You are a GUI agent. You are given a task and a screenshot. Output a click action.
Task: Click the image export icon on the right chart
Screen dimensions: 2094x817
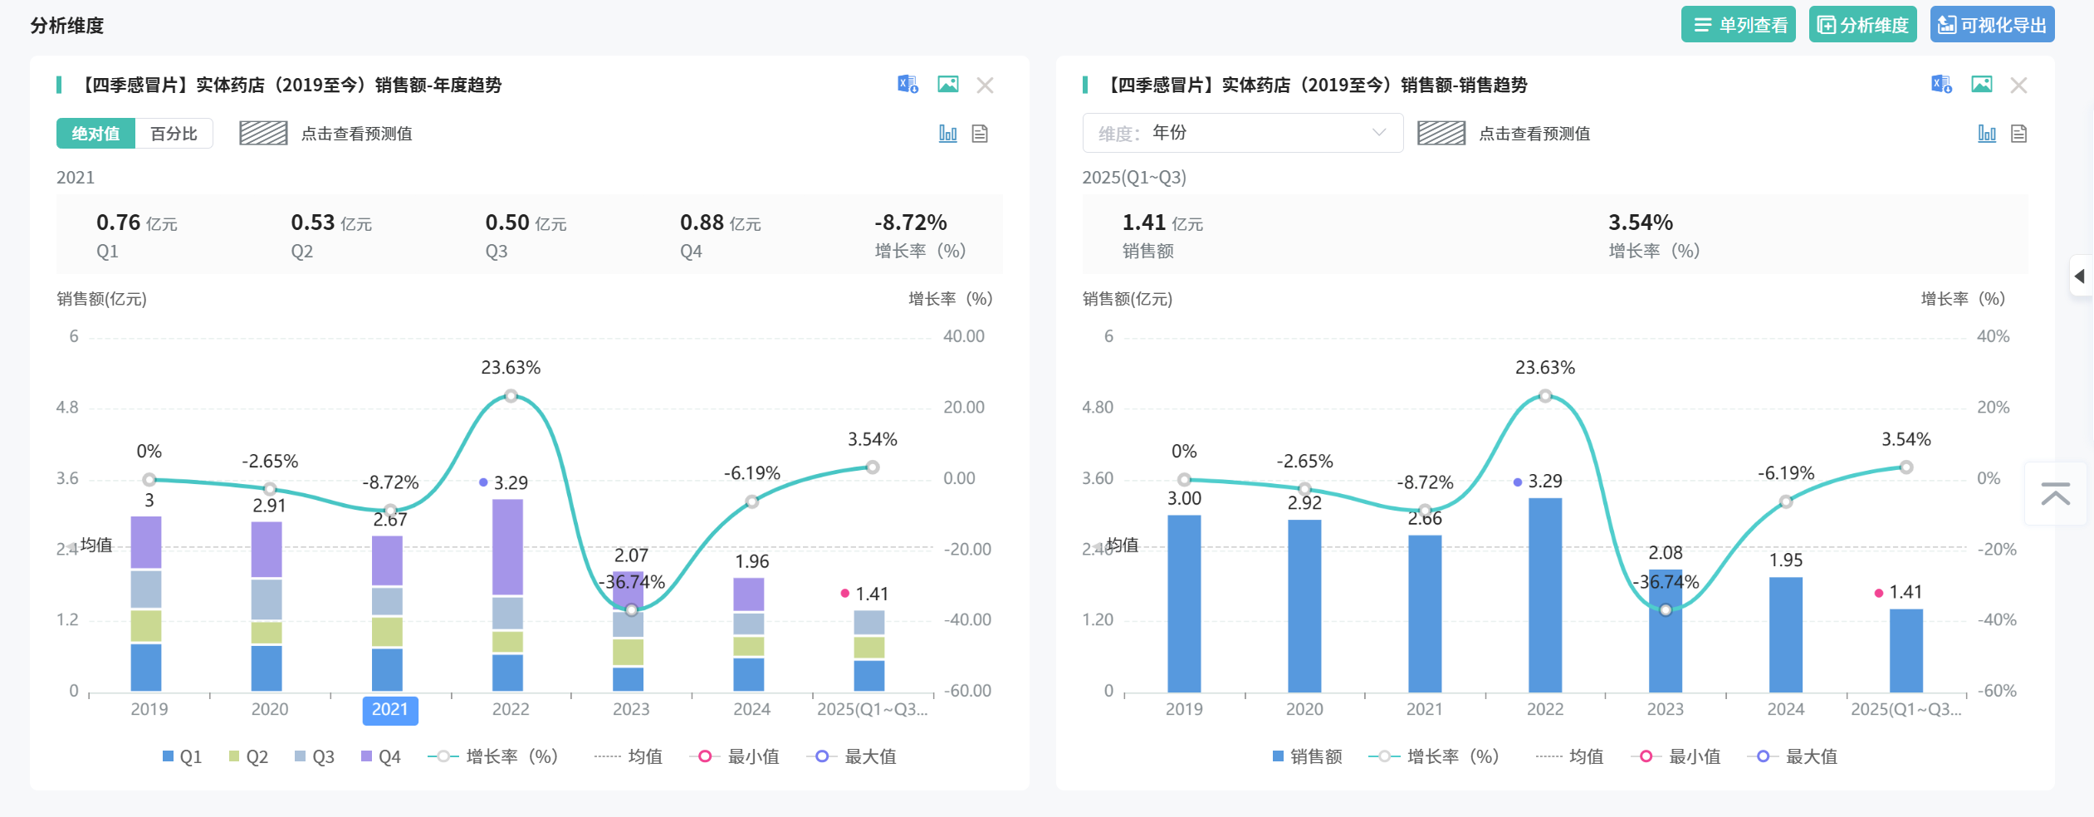tap(1982, 84)
